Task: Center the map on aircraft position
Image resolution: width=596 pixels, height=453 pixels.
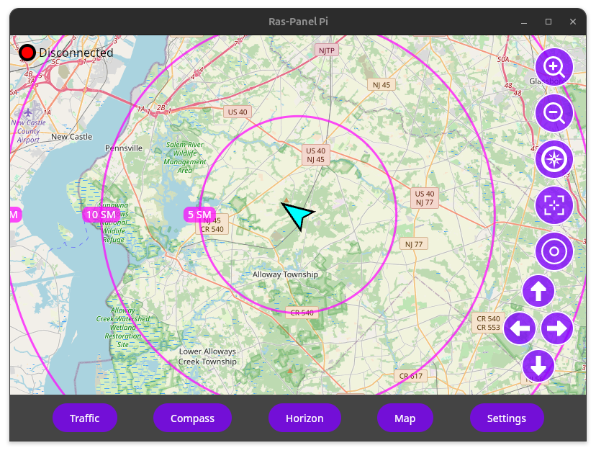Action: [554, 205]
